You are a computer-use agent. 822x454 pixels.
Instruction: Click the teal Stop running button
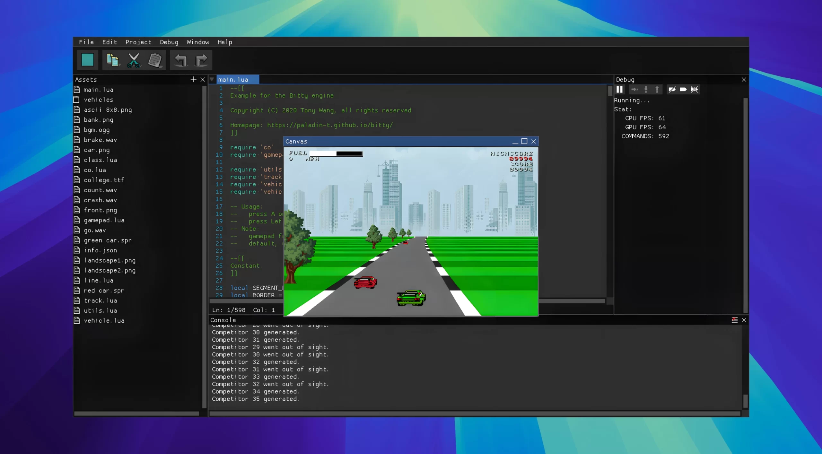point(87,60)
